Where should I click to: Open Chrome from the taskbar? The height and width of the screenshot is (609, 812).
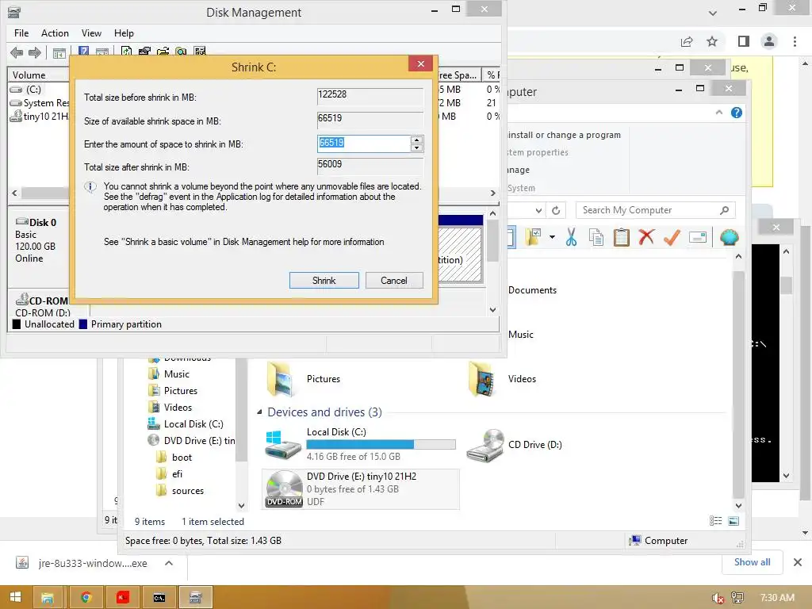[x=86, y=598]
